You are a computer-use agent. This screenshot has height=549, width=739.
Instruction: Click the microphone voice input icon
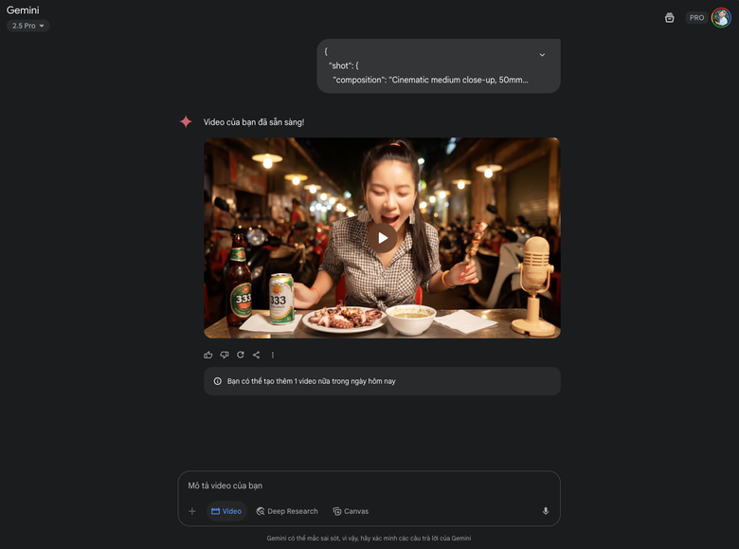coord(546,511)
